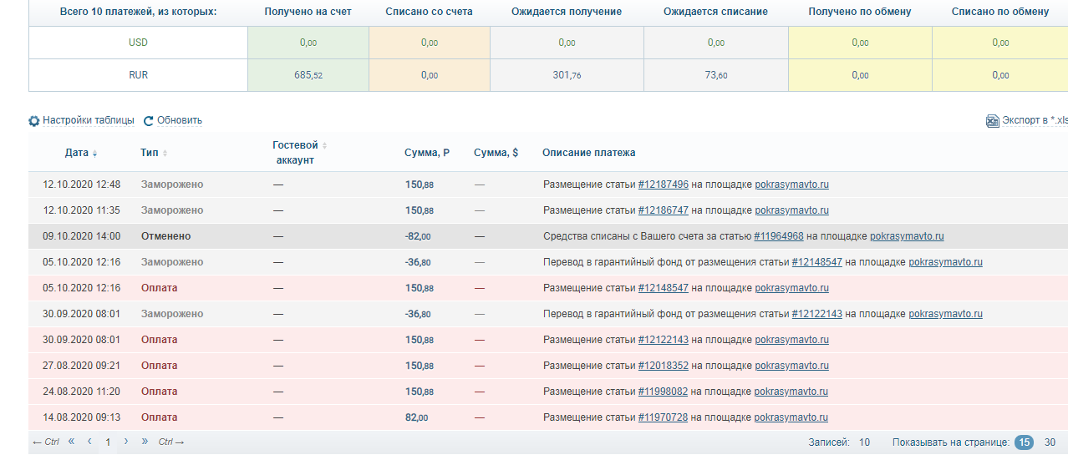Show 15 records per page

[x=1024, y=442]
